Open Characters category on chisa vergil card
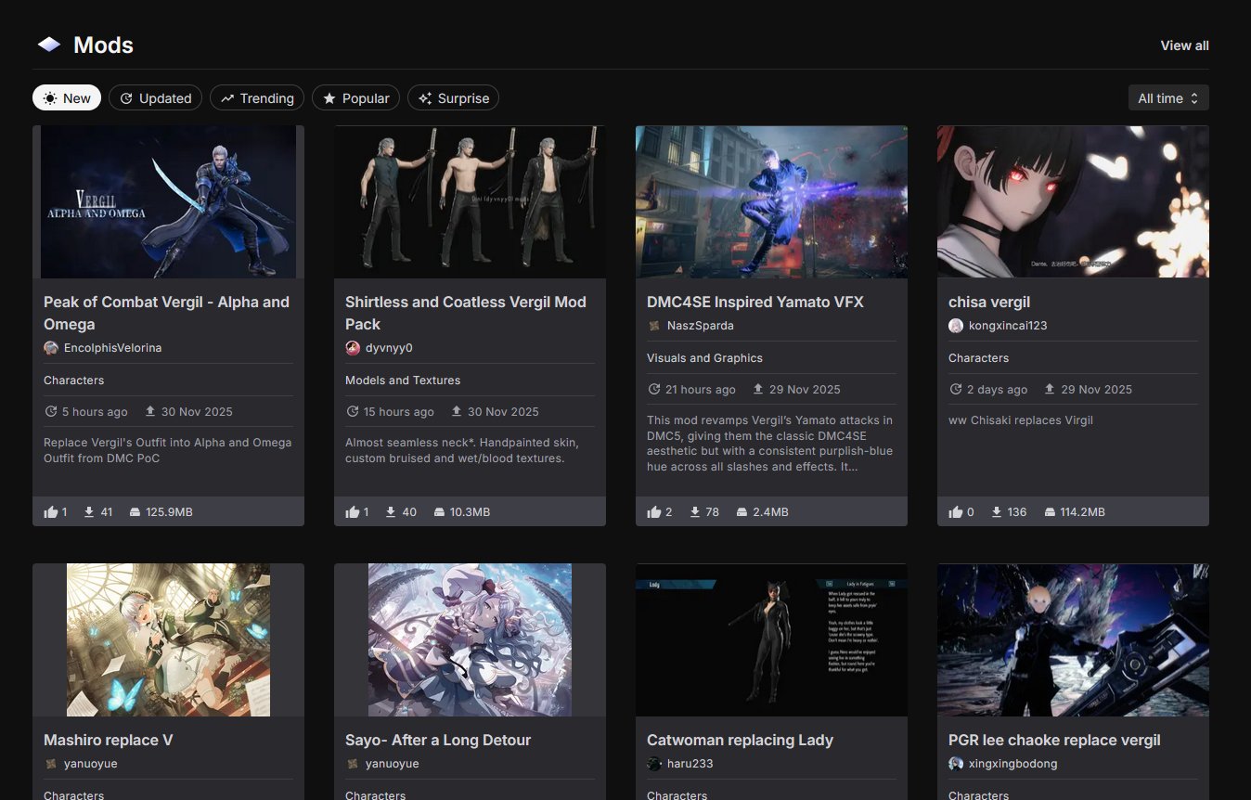The width and height of the screenshot is (1251, 800). (x=978, y=358)
